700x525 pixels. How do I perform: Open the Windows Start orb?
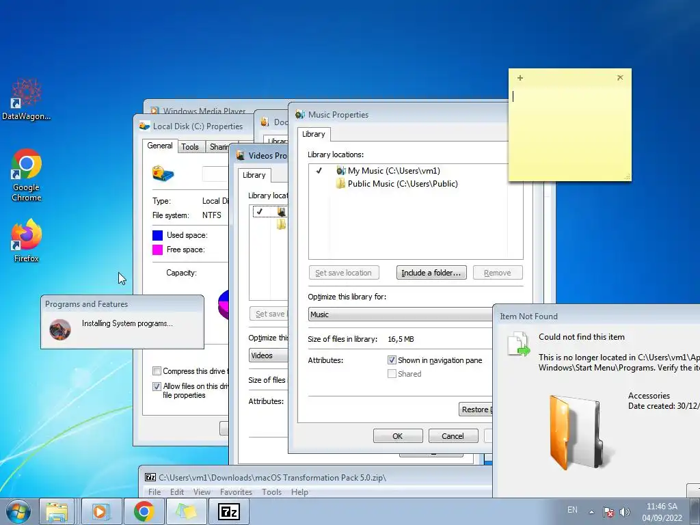click(x=18, y=511)
